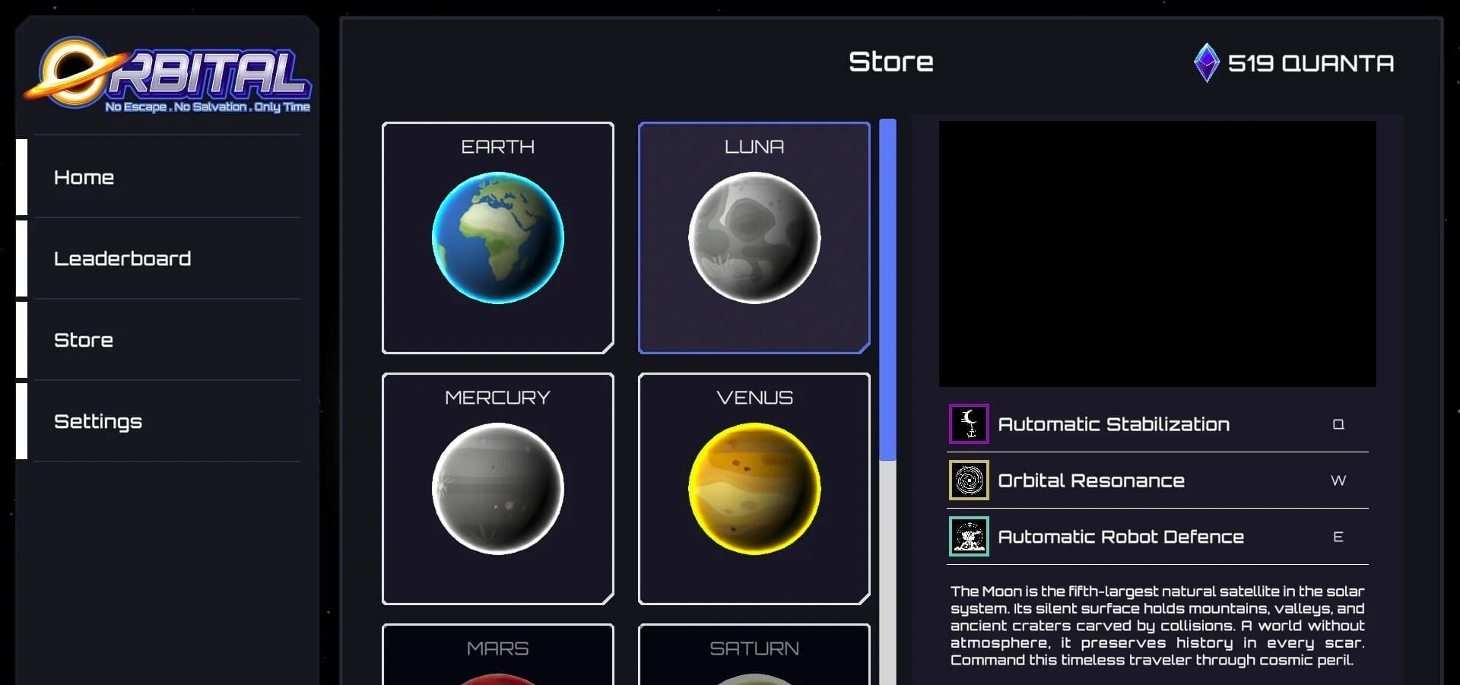
Task: Click the Store page heading
Action: point(891,62)
